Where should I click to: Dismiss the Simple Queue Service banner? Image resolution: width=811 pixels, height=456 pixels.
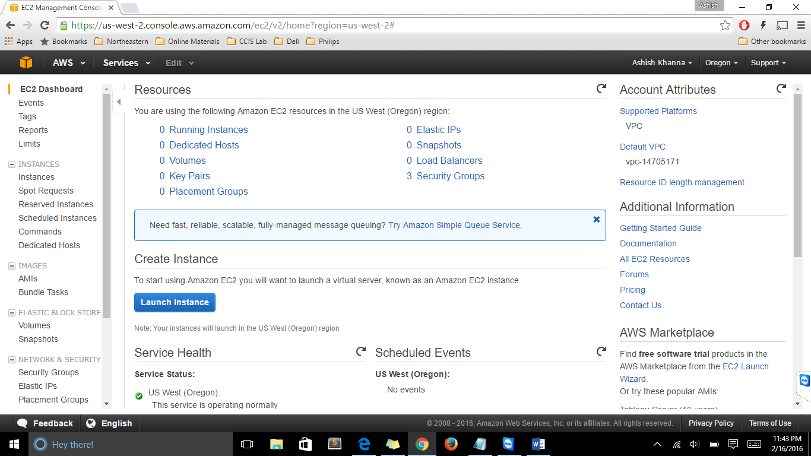[596, 219]
